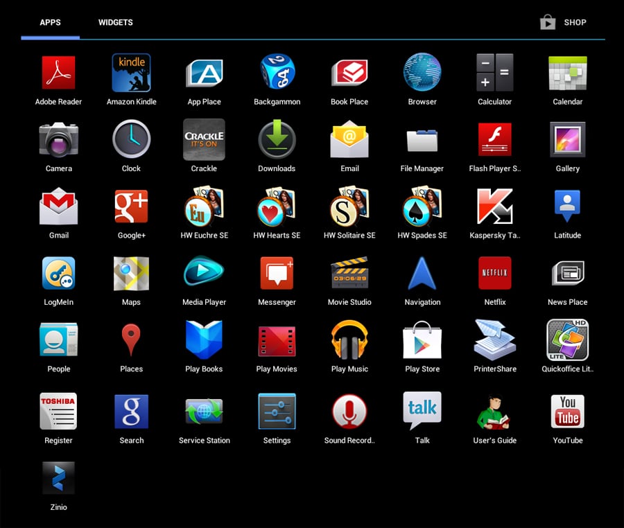This screenshot has height=528, width=624.
Task: Open the Play Store app
Action: tap(422, 340)
